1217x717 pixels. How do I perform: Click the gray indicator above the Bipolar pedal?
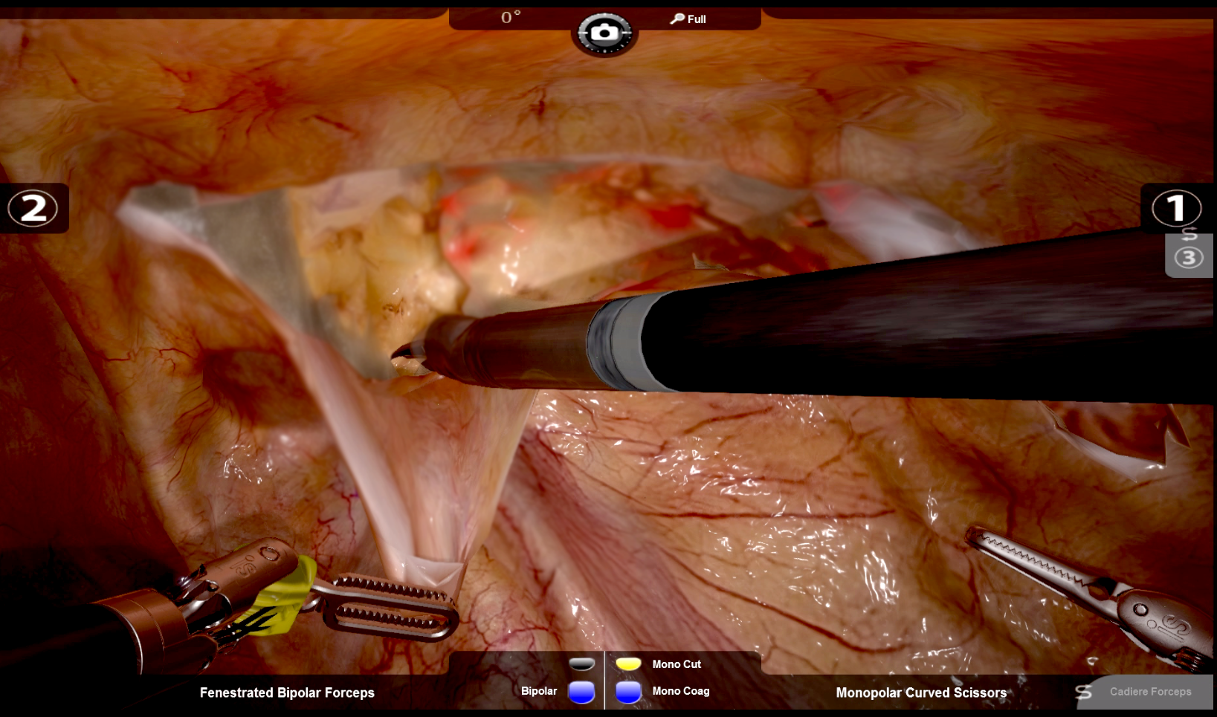coord(581,664)
